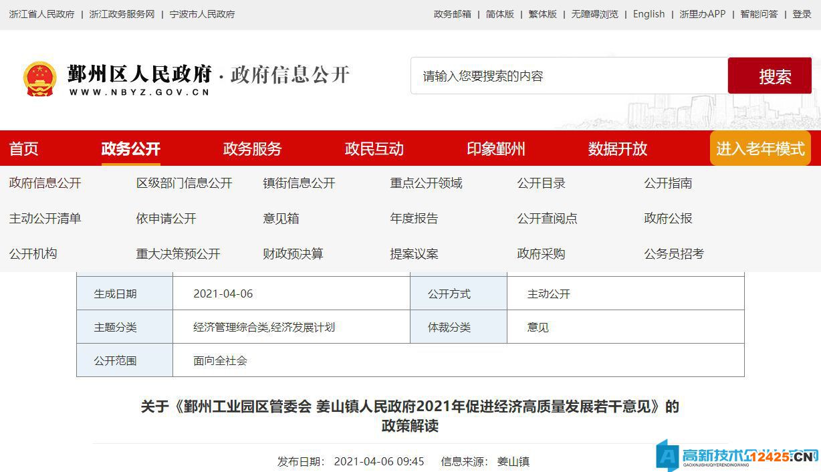Switch the site language to English

click(648, 13)
